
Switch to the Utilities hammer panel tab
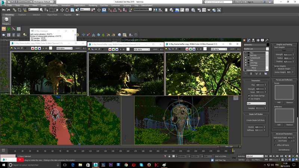pyautogui.click(x=267, y=40)
